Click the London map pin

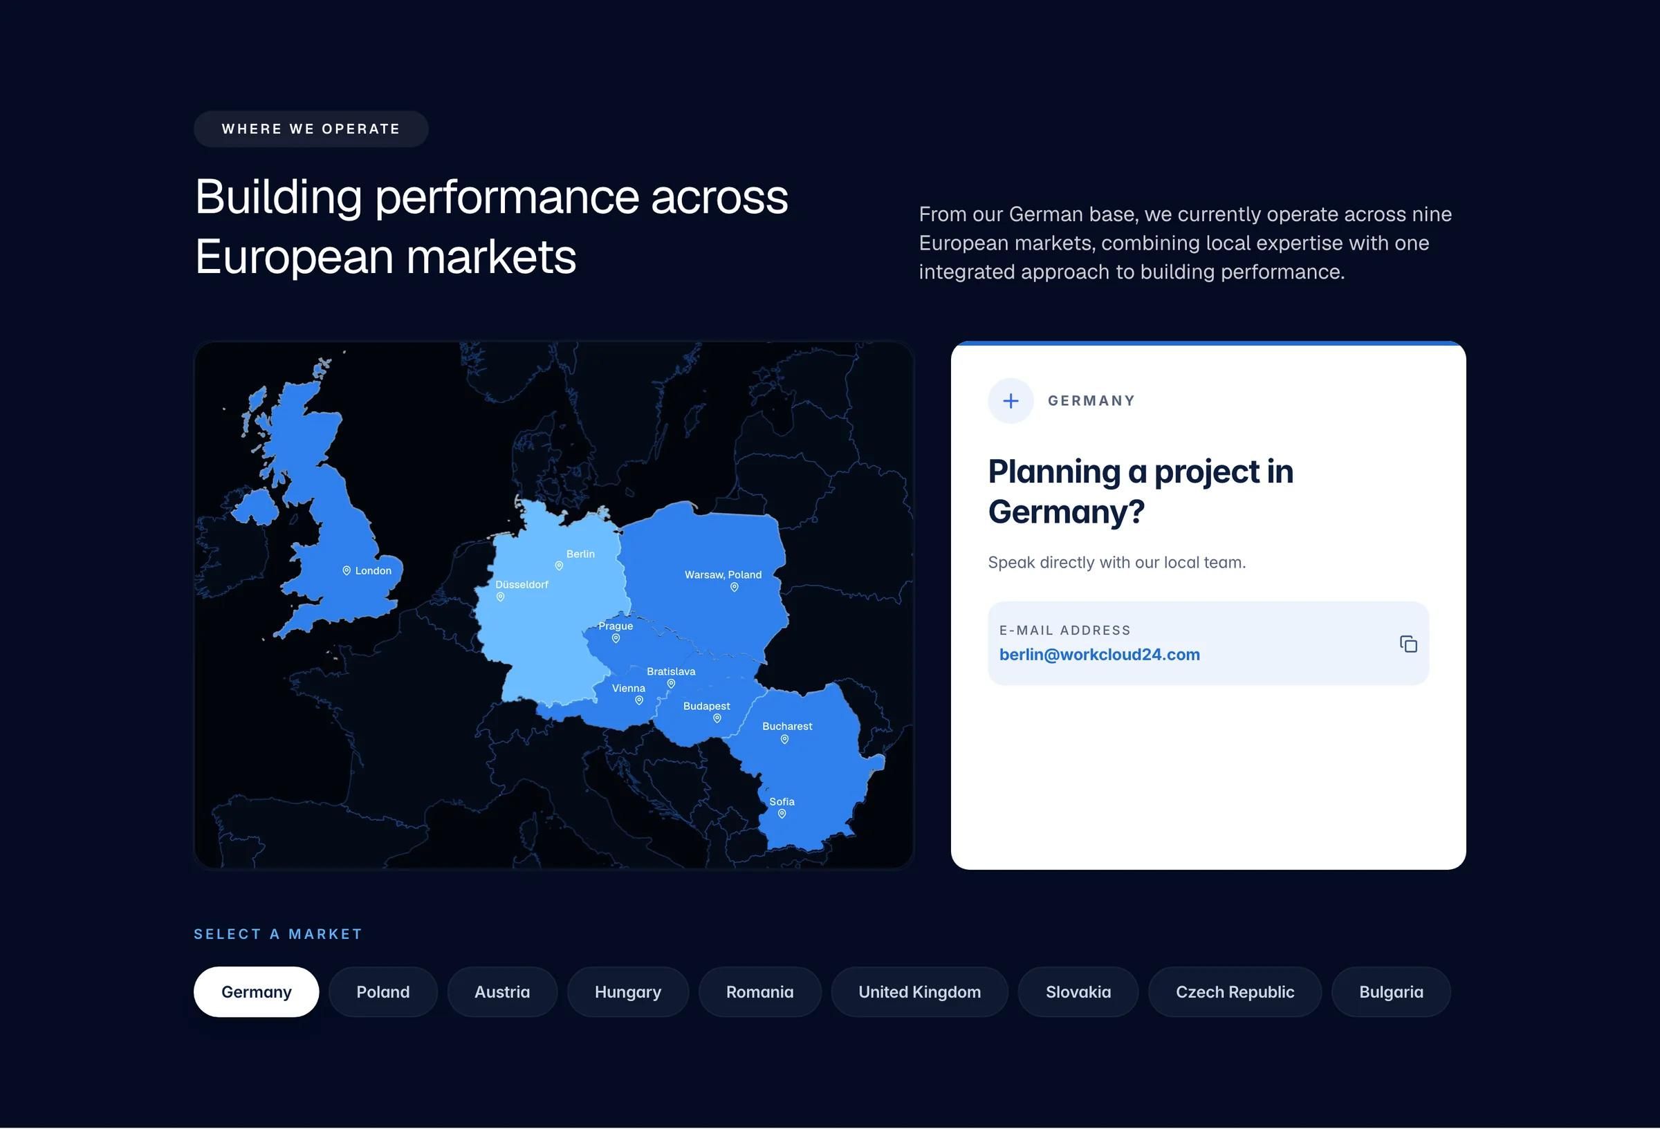pyautogui.click(x=347, y=570)
